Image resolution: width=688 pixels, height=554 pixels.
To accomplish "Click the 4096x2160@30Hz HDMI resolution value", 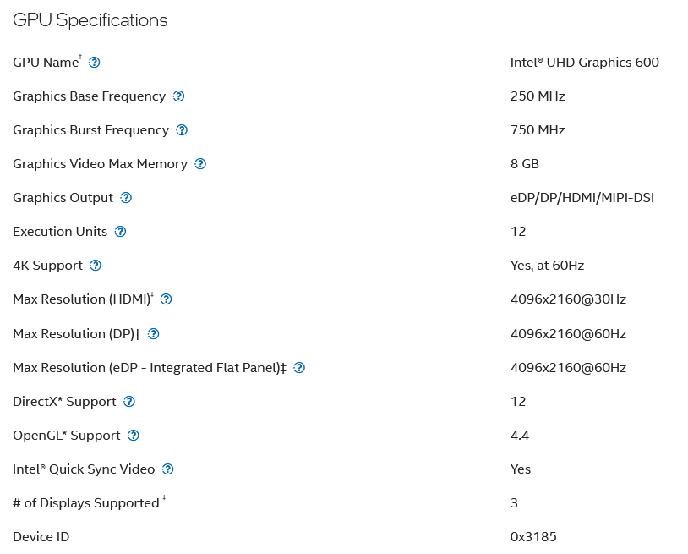I will click(x=568, y=299).
